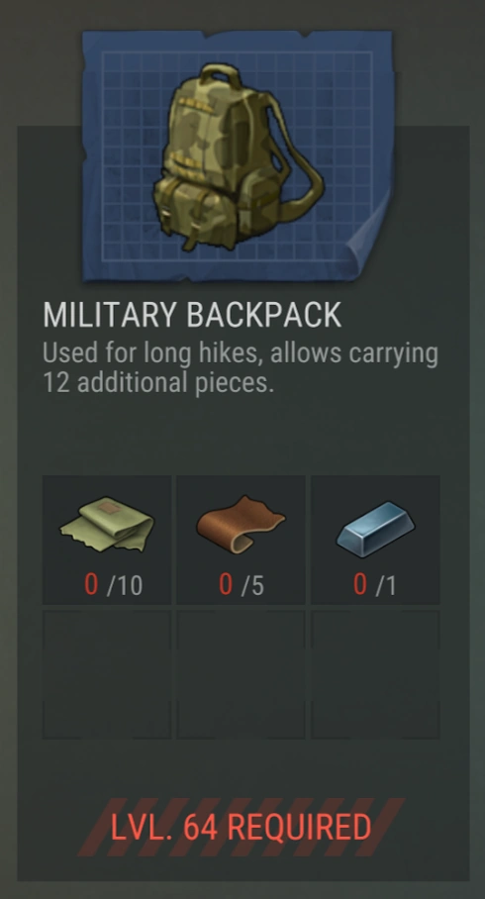
Task: Click the 'Used for long hikes' description line
Action: click(241, 353)
